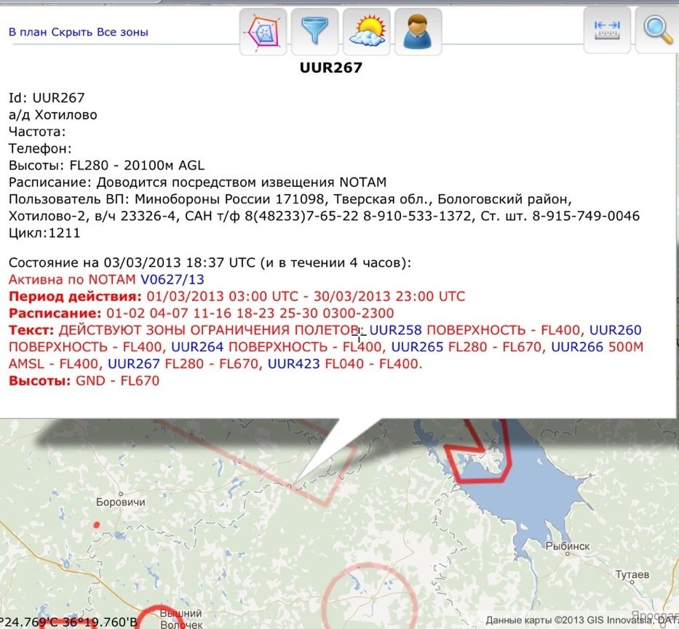Click the Вышний Волочек label on map
This screenshot has height=629, width=679.
(x=181, y=619)
